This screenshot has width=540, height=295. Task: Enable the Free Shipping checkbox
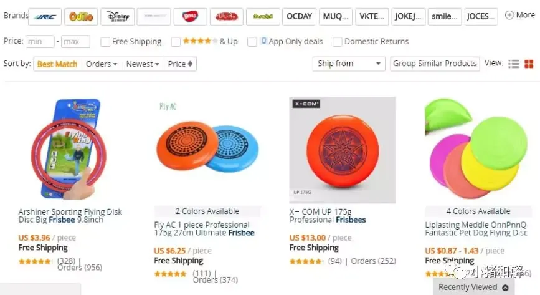pyautogui.click(x=105, y=42)
